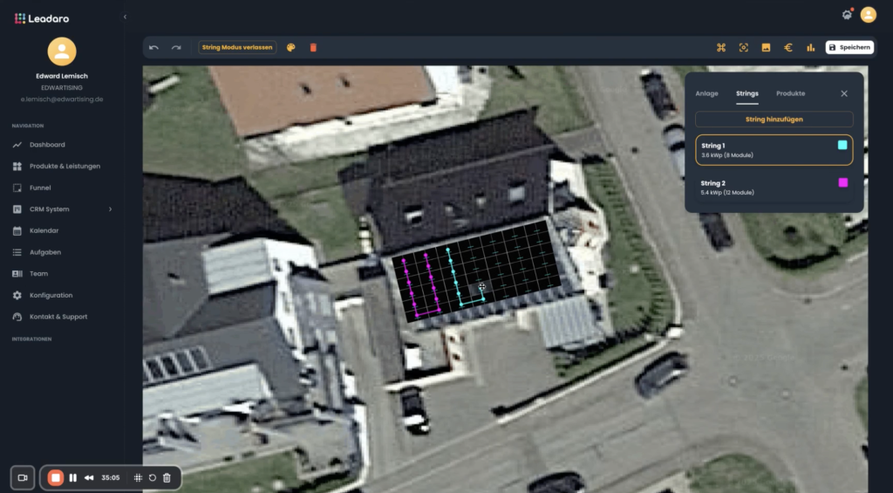The height and width of the screenshot is (493, 893).
Task: Click the Speichern save button
Action: [x=849, y=47]
